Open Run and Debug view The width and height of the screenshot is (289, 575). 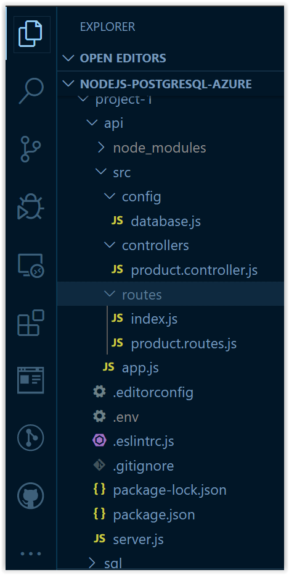click(x=31, y=206)
